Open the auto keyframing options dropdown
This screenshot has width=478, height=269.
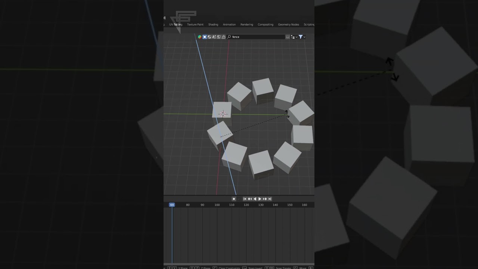[x=238, y=199]
